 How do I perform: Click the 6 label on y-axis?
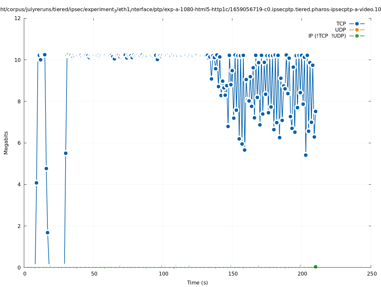[x=19, y=143]
